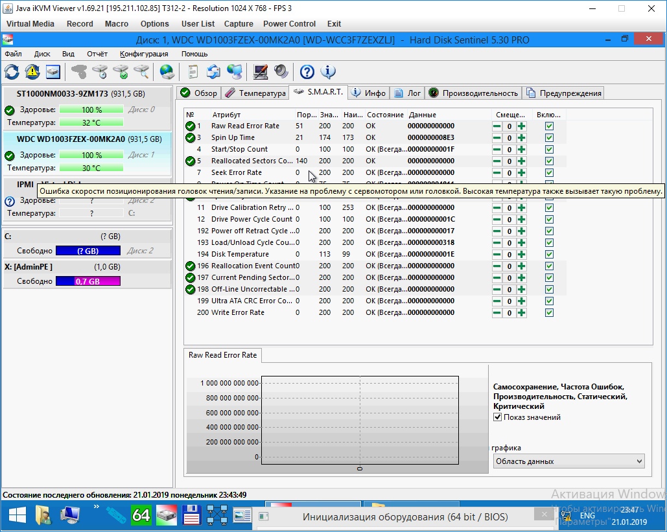Click the blue USB stick taskbar icon
Screen dimensions: 667x532
point(115,516)
